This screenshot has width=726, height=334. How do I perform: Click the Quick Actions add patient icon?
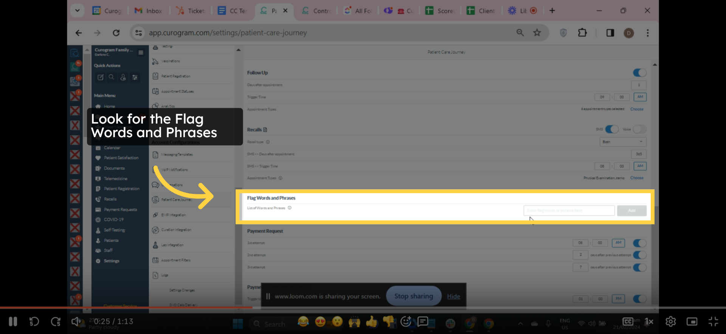pyautogui.click(x=123, y=77)
